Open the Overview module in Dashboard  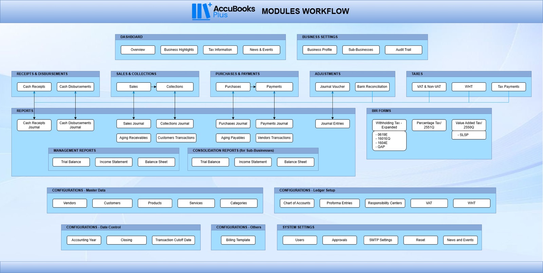(x=138, y=50)
